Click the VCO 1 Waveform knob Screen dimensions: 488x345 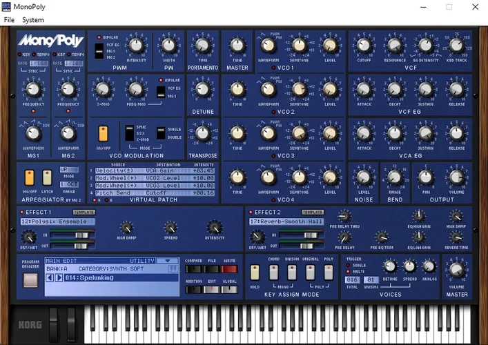pyautogui.click(x=269, y=46)
